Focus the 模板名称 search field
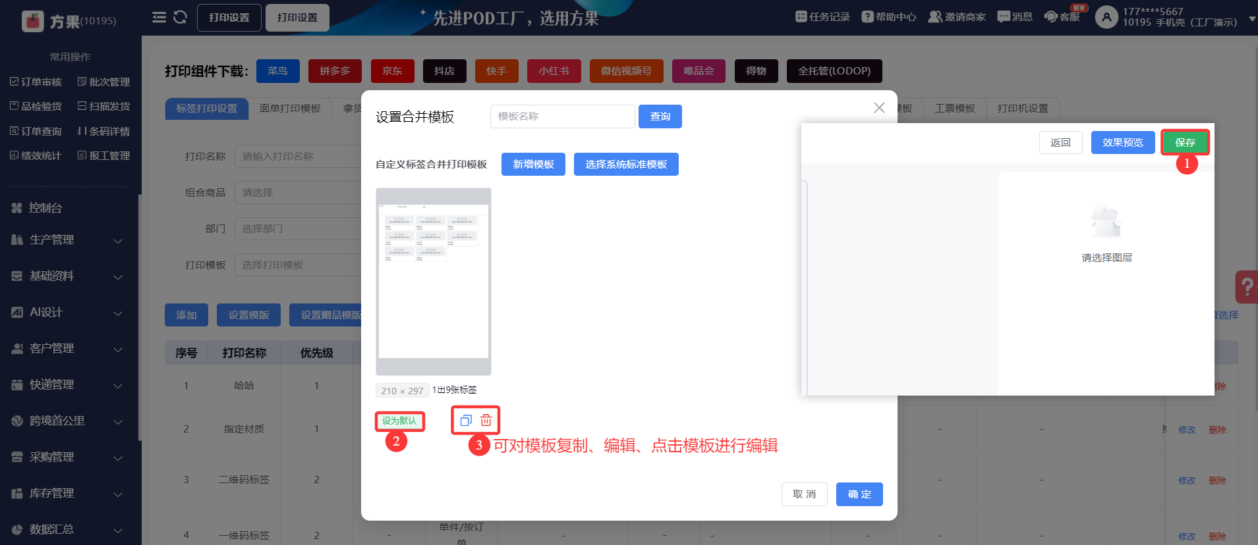The width and height of the screenshot is (1258, 545). click(x=563, y=117)
